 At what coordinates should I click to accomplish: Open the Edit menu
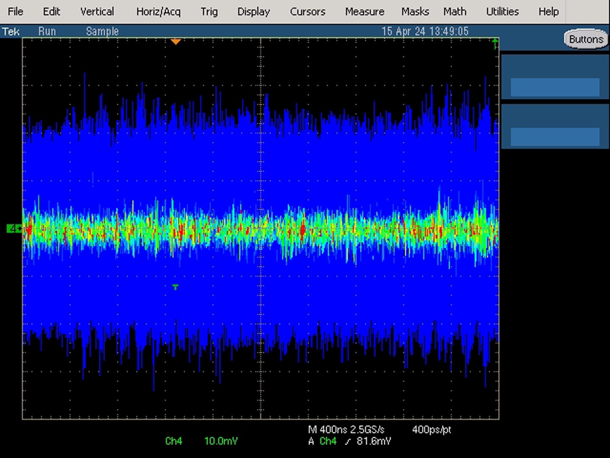(51, 11)
